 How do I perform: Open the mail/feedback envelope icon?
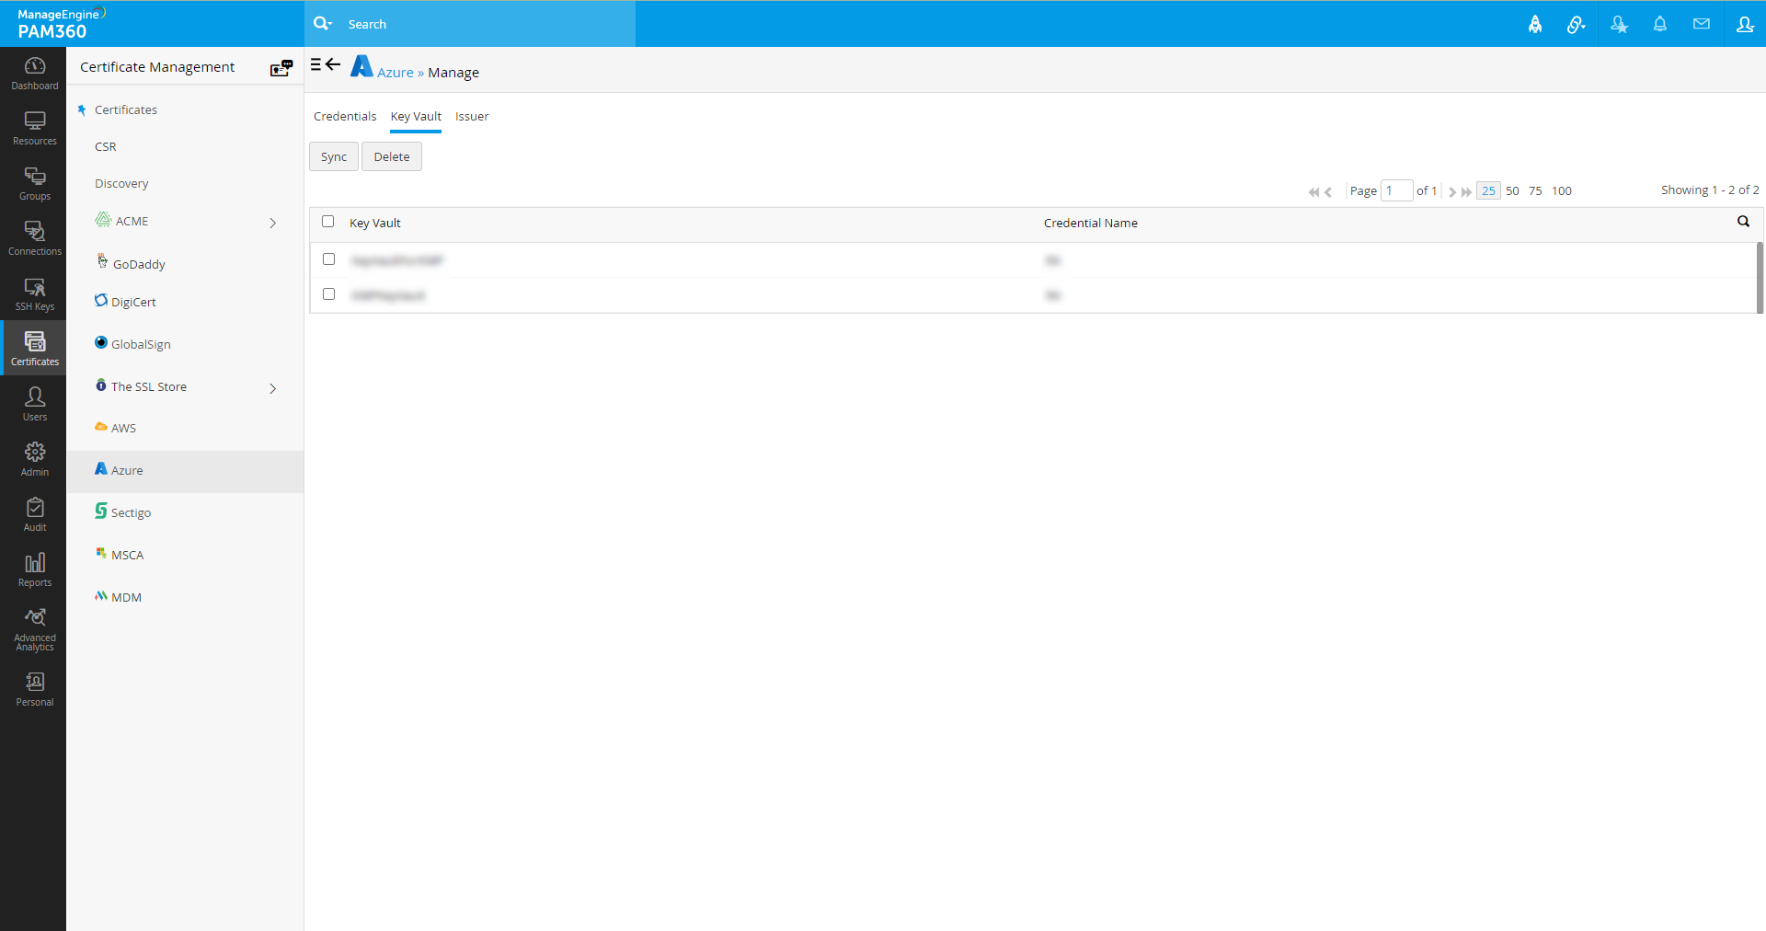pyautogui.click(x=1701, y=24)
